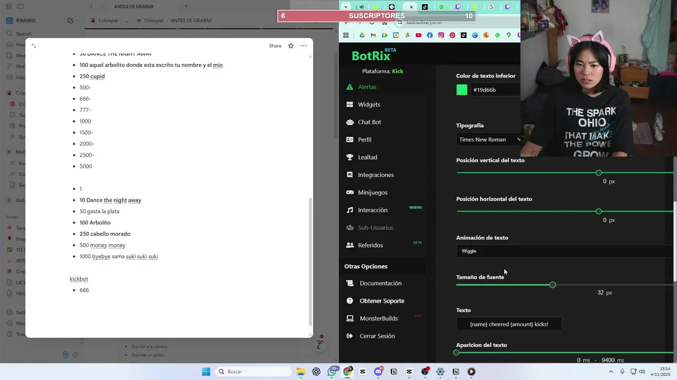Open Crunchyroll bookmark
The width and height of the screenshot is (677, 380).
pos(486,35)
